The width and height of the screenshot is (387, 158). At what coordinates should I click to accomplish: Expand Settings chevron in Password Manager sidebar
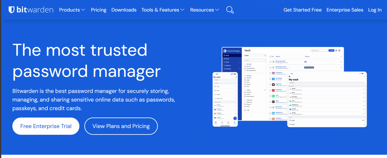click(x=240, y=69)
